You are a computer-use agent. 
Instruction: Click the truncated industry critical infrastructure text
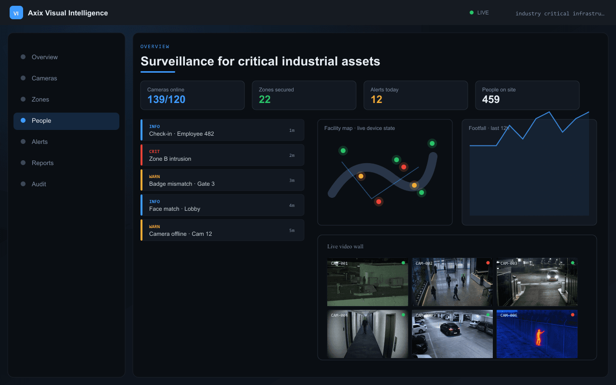560,13
